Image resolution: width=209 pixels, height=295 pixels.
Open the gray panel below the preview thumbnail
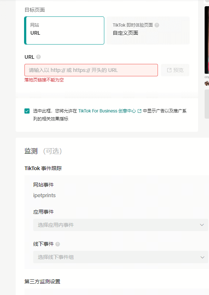coord(207,104)
